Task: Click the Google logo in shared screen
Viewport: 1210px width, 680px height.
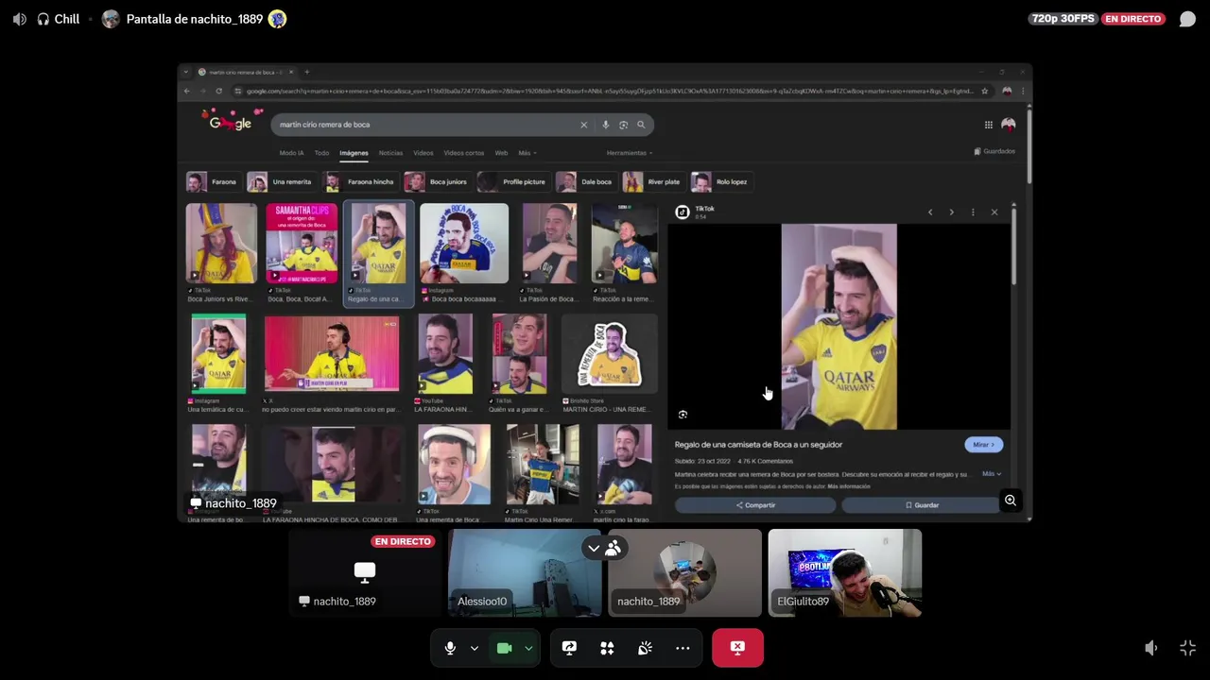Action: click(x=231, y=122)
